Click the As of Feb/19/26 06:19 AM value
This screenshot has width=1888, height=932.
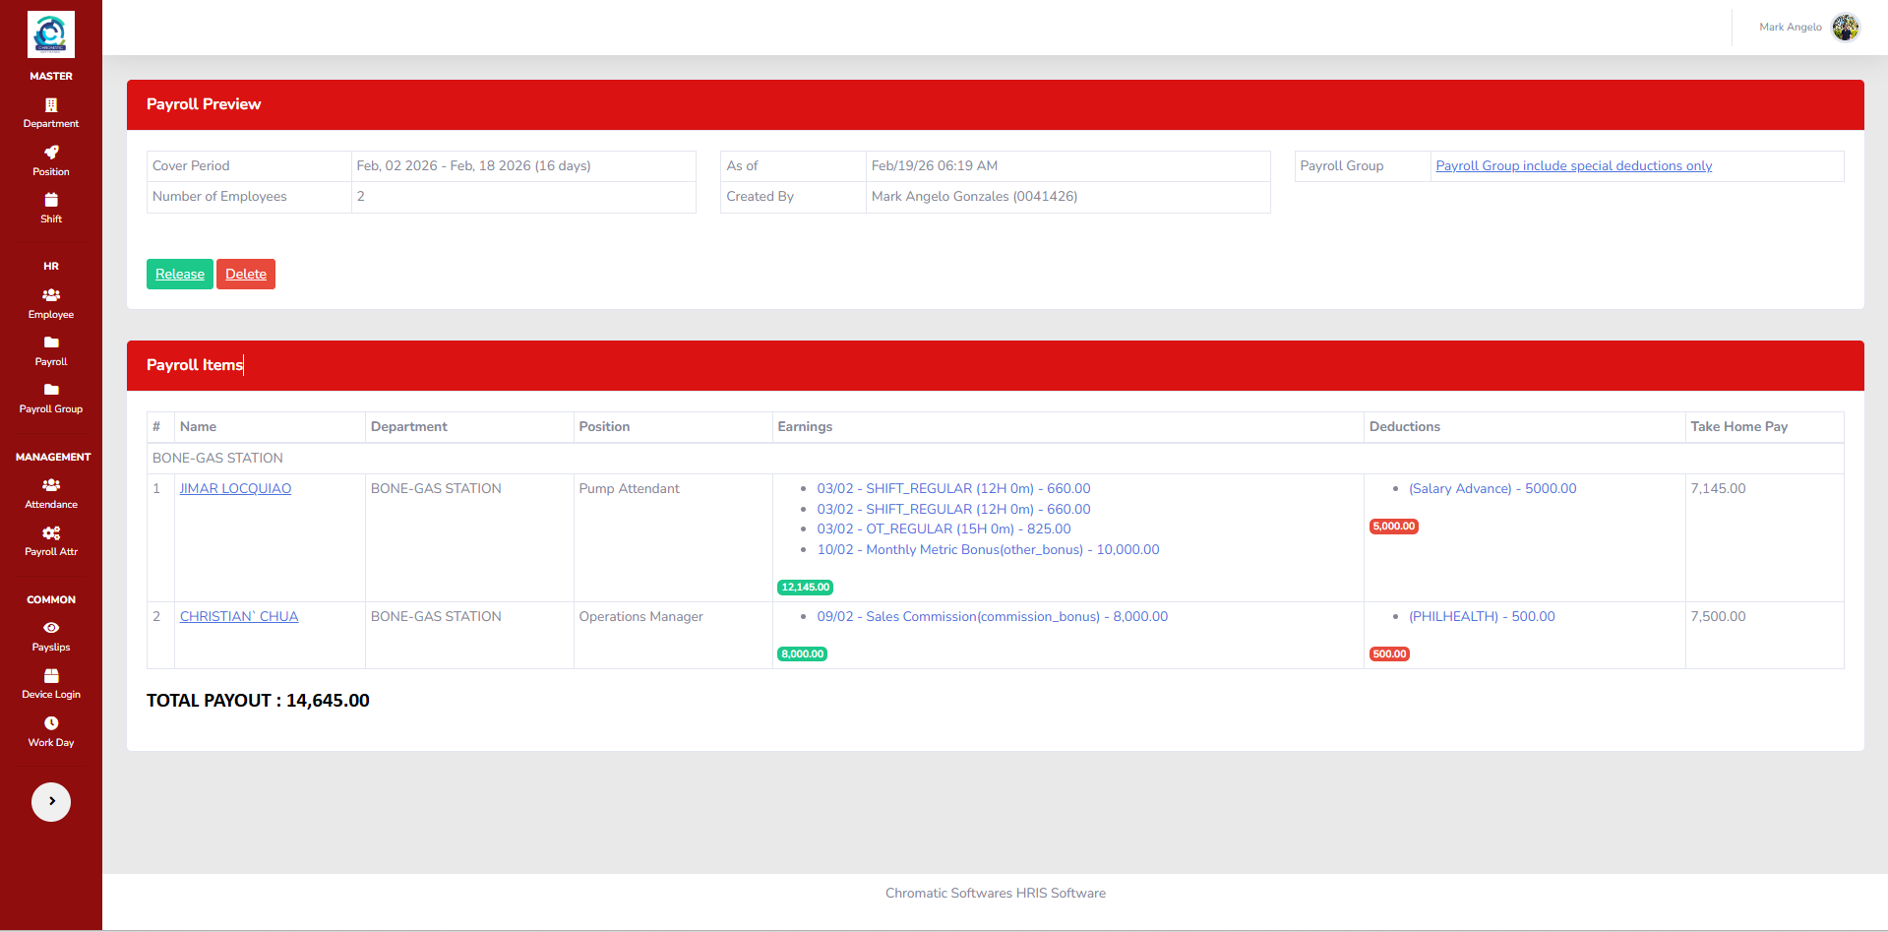(x=934, y=166)
